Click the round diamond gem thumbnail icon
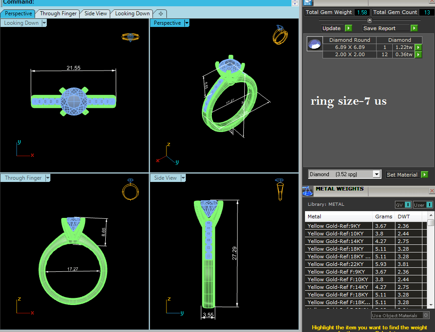Image resolution: width=435 pixels, height=332 pixels. [x=314, y=44]
